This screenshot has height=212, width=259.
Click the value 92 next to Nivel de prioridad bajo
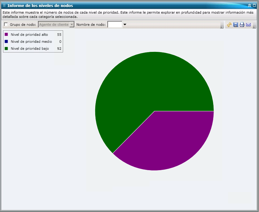tap(59, 49)
